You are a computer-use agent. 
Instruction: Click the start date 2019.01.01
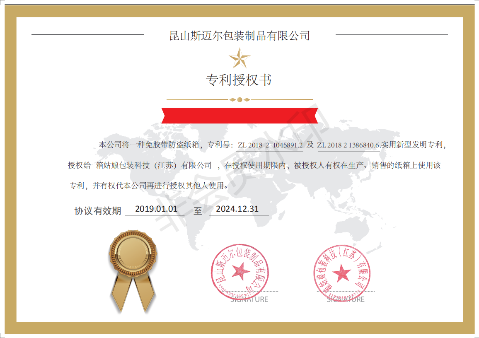tap(156, 209)
